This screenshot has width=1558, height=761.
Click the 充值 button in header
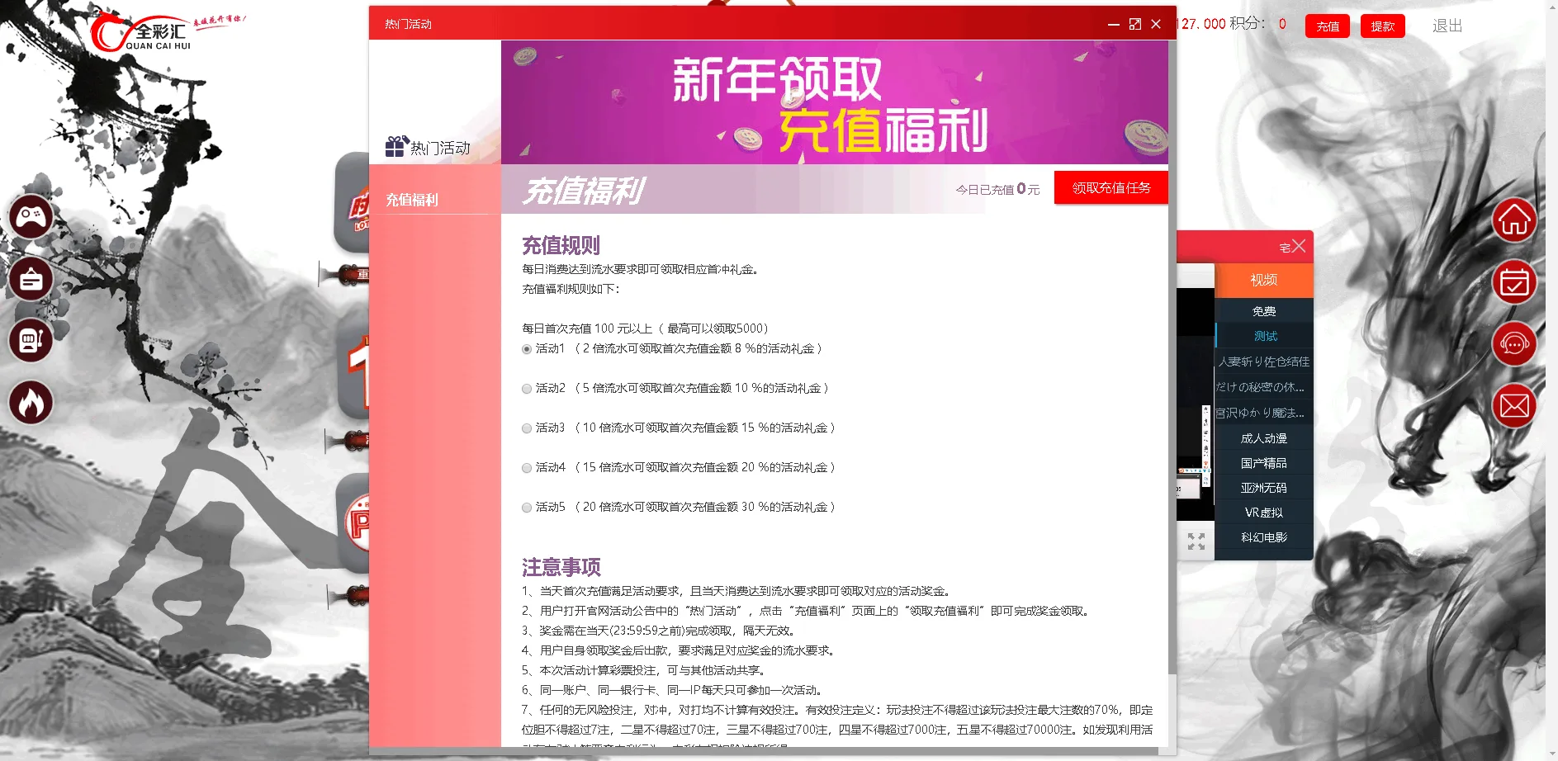click(x=1328, y=26)
